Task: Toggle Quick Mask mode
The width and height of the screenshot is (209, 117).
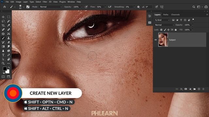Action: 3,77
